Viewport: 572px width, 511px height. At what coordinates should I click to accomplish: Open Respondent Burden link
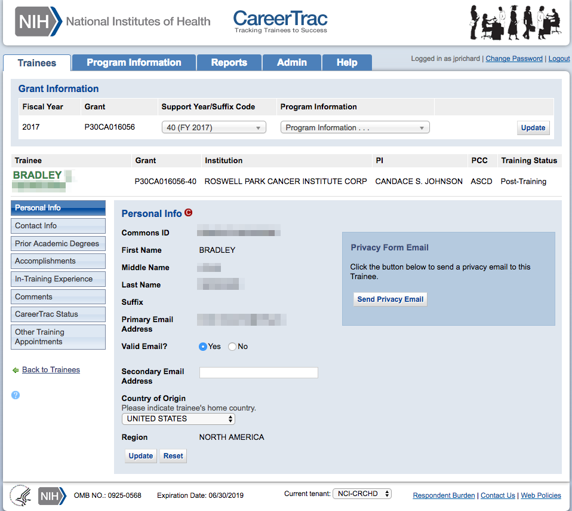point(444,495)
